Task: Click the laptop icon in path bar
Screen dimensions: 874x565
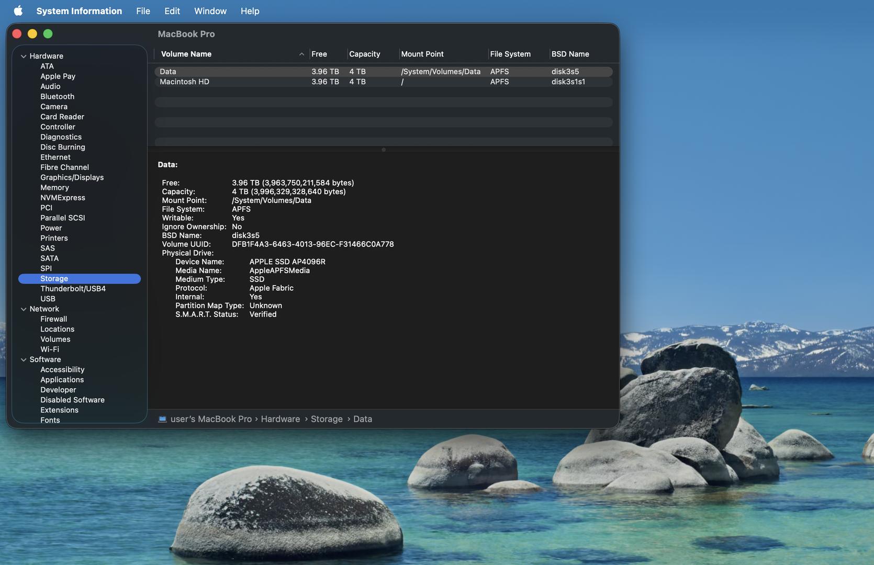Action: 162,419
